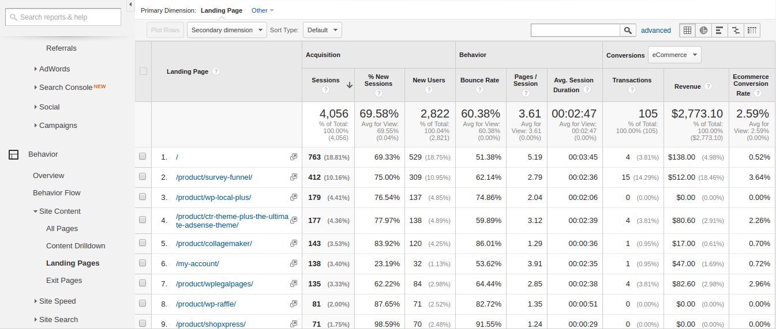Screen dimensions: 776x329
Task: Switch to Comparison view
Action: pos(736,31)
